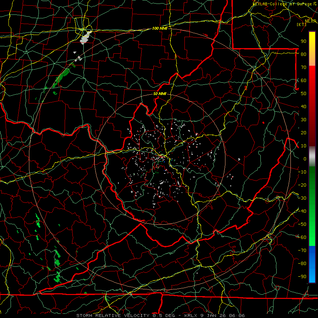Pick the gray zero-velocity segment of color bar
Viewport: 318px width, 318px height.
click(312, 157)
